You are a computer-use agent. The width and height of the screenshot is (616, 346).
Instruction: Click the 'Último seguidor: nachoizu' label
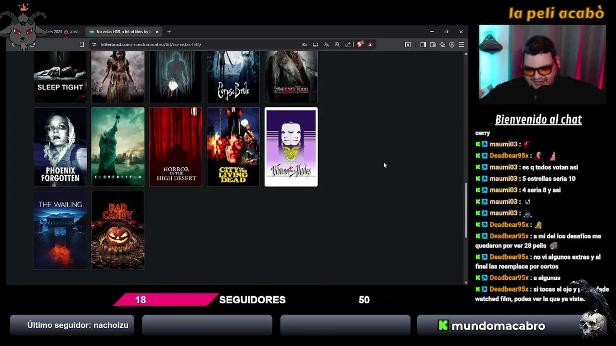click(77, 325)
